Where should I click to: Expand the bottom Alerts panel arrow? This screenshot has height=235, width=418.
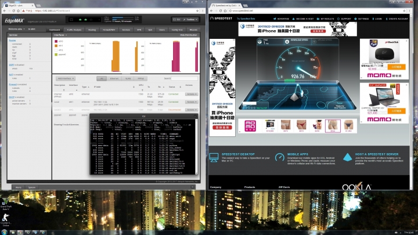pos(193,187)
